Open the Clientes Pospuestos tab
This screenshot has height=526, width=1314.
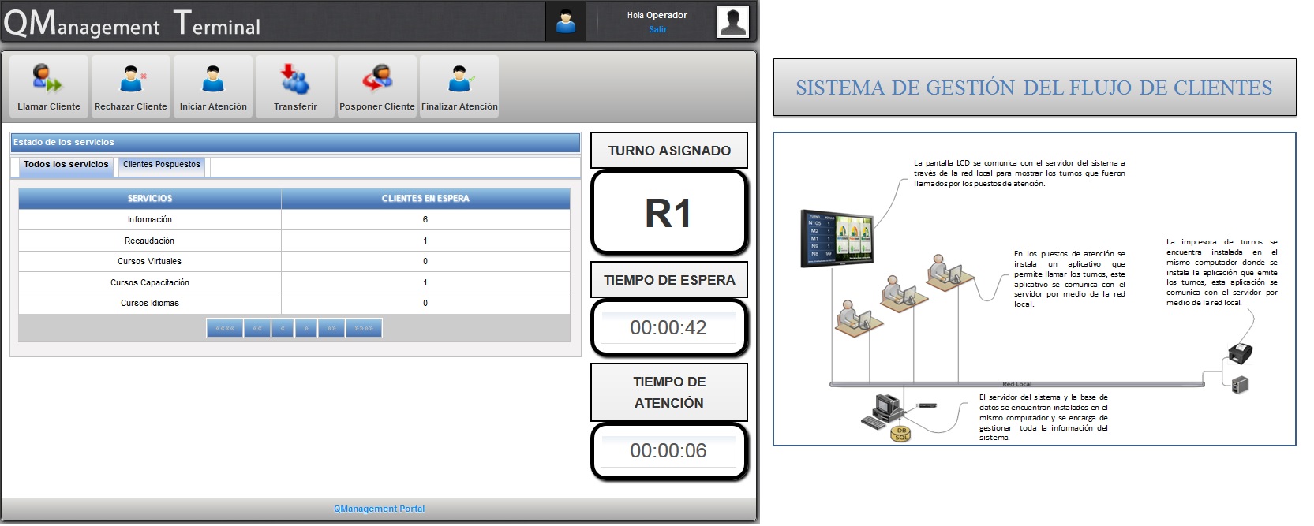coord(162,165)
